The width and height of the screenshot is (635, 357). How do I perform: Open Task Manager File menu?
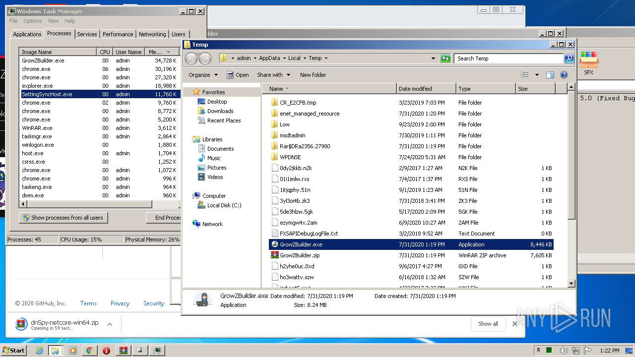tap(13, 21)
